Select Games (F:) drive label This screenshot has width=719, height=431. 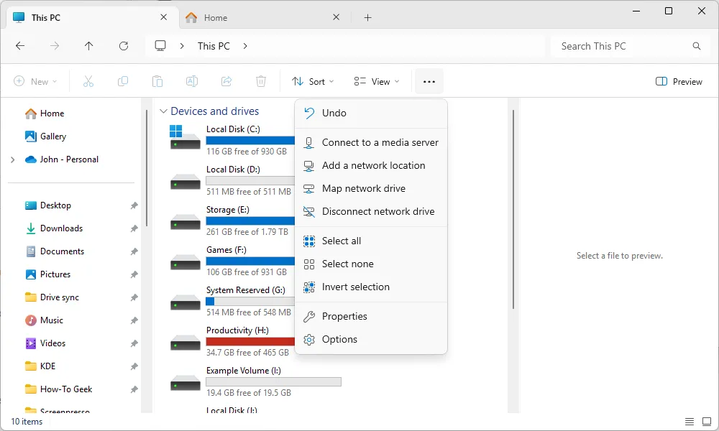coord(226,250)
